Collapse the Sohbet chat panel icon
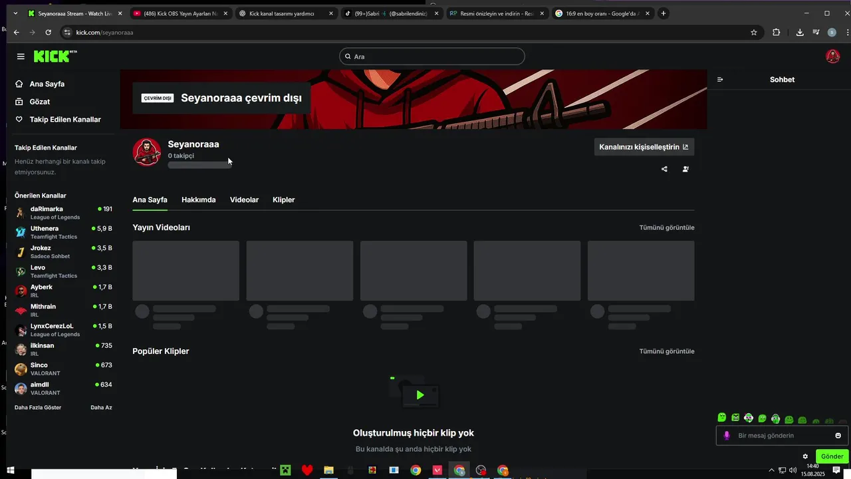The height and width of the screenshot is (479, 851). point(720,80)
